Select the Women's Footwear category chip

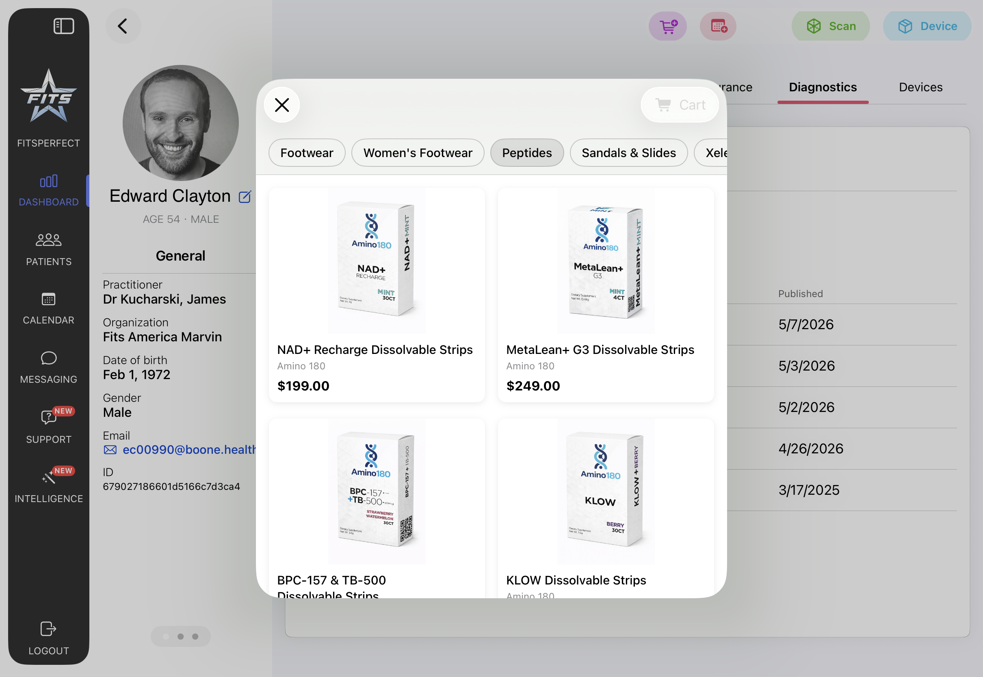tap(418, 153)
